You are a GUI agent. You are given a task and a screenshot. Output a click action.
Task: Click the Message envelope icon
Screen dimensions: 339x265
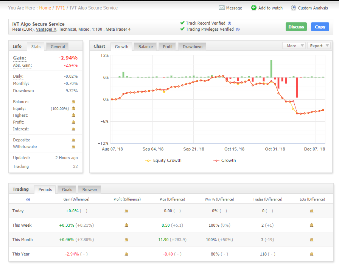[222, 8]
